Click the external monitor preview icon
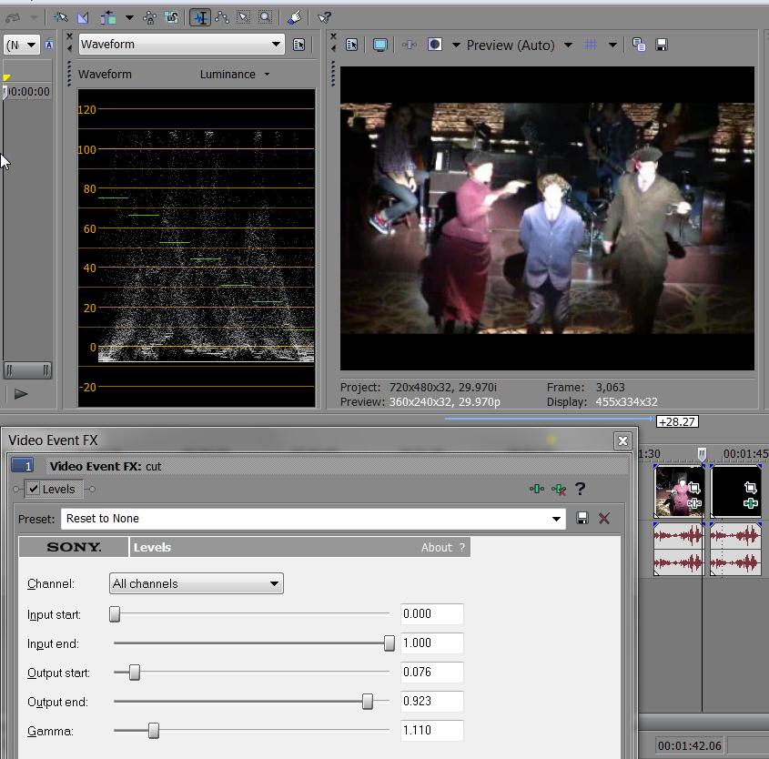 pyautogui.click(x=380, y=45)
